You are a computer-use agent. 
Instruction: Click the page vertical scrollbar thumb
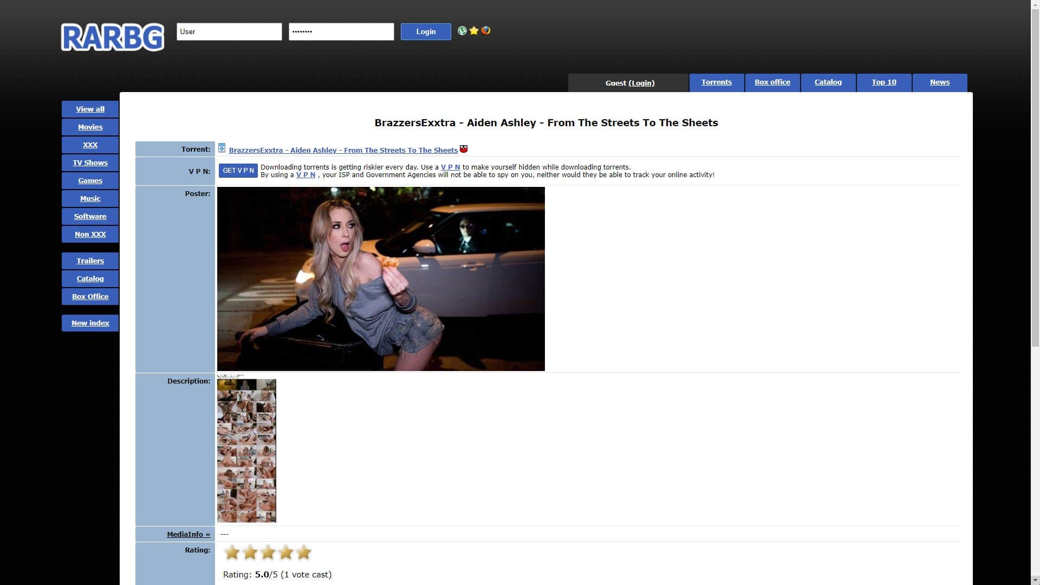(x=1035, y=179)
